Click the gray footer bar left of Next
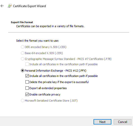Image resolution: width=133 pixels, height=126 pixels. 47,121
